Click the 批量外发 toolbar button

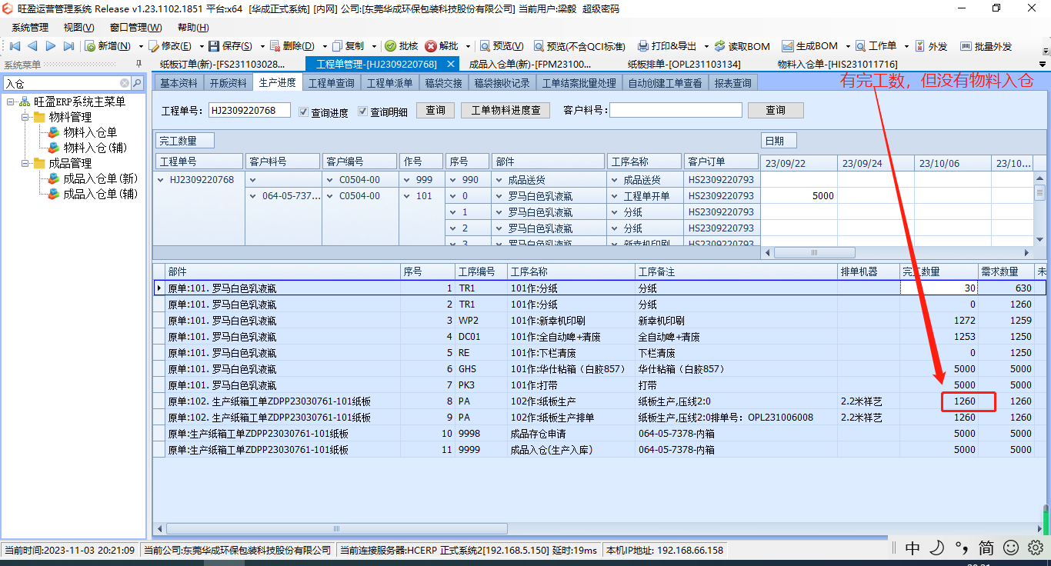click(986, 46)
